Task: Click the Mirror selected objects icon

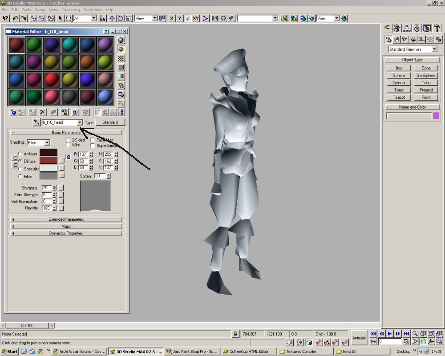Action: tap(215, 18)
